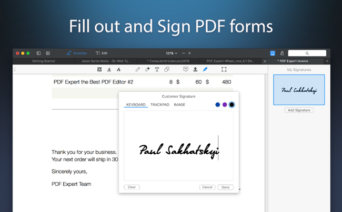Screen dimensions: 342x212
Task: Click the unit price value 60
Action: [x=198, y=82]
